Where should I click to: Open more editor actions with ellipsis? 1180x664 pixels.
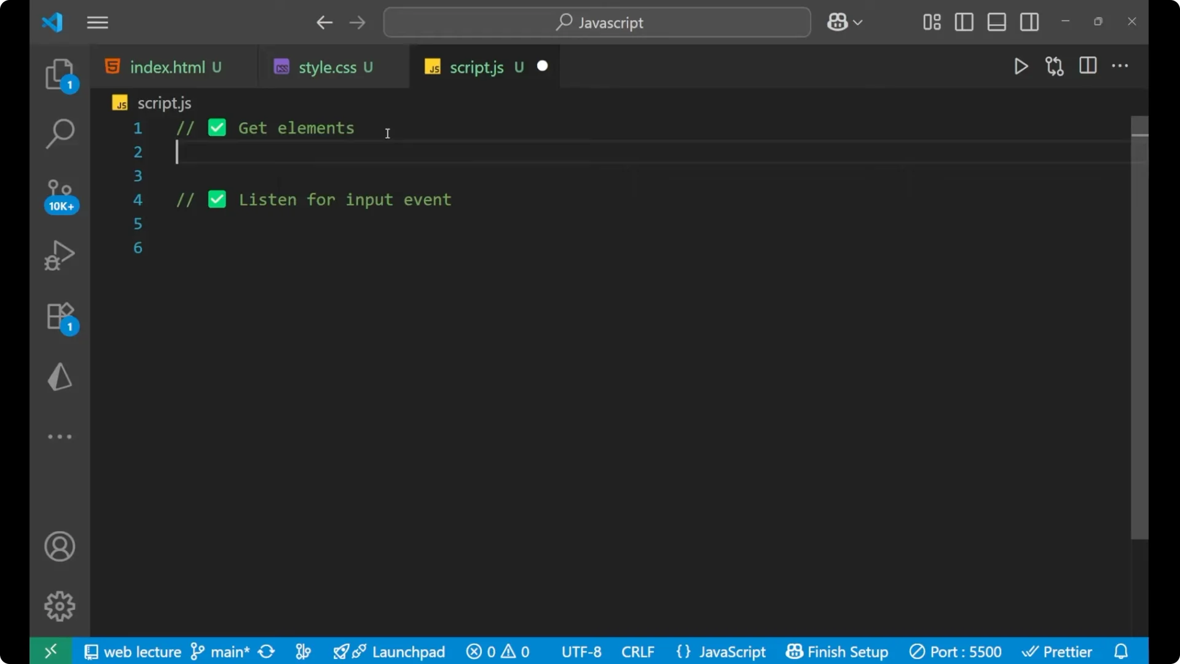[1121, 66]
